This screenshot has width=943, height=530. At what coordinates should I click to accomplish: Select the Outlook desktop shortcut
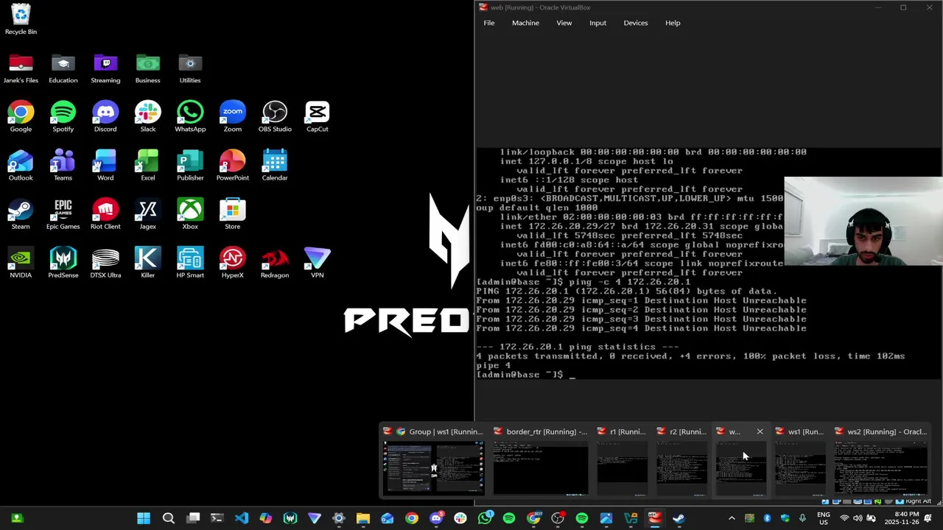click(x=21, y=166)
